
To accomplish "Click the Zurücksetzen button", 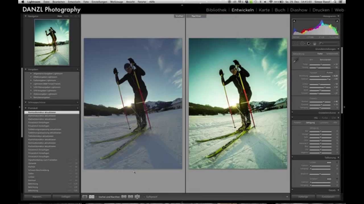I will [328, 197].
